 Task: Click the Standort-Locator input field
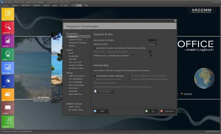click(x=152, y=44)
